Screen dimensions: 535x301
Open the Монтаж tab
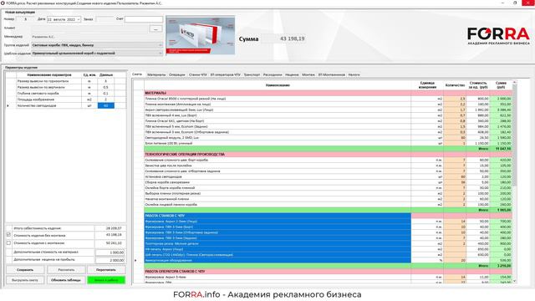click(308, 74)
